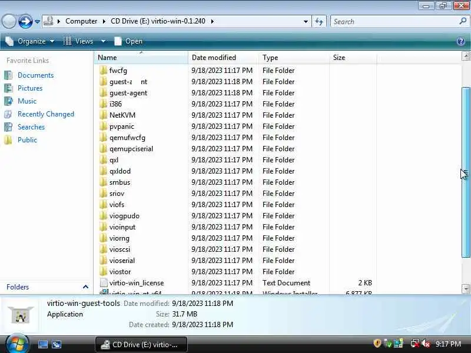Sort by the Name column header
Image resolution: width=471 pixels, height=353 pixels.
(141, 57)
